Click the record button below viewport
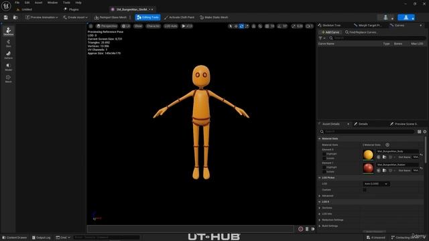Image resolution: width=429 pixels, height=241 pixels. (300, 229)
